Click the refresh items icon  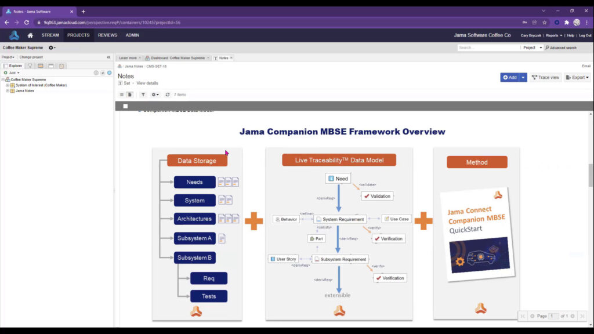[x=168, y=95]
